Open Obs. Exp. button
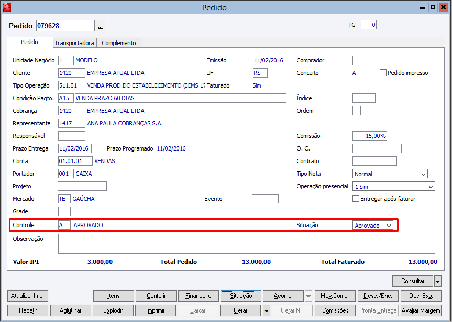 coord(421,296)
